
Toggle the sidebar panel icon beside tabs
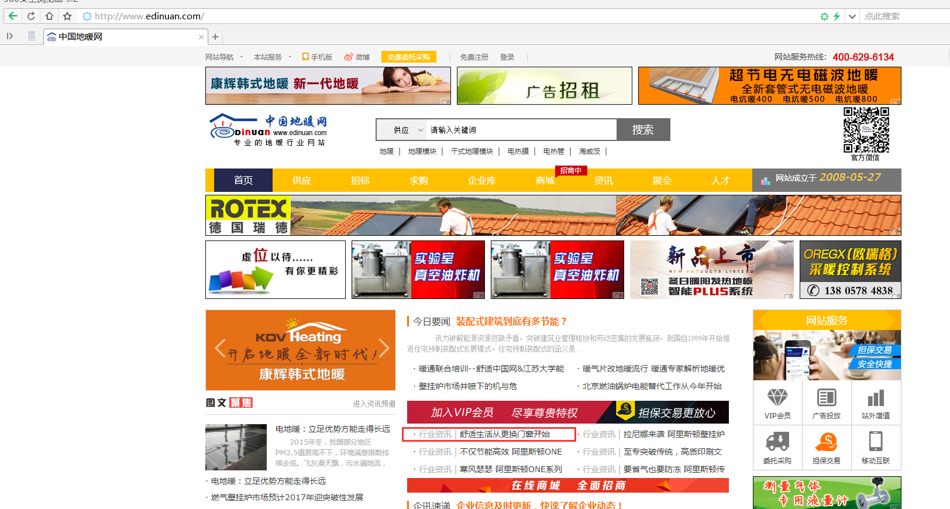pos(10,36)
